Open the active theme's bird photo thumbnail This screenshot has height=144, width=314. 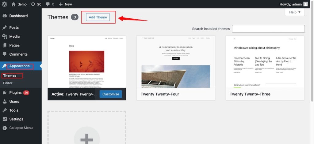click(87, 61)
